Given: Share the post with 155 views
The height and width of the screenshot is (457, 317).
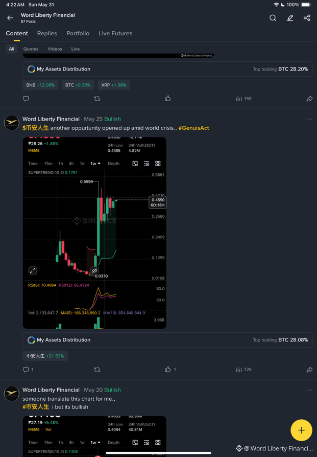Looking at the screenshot, I should click(x=309, y=99).
